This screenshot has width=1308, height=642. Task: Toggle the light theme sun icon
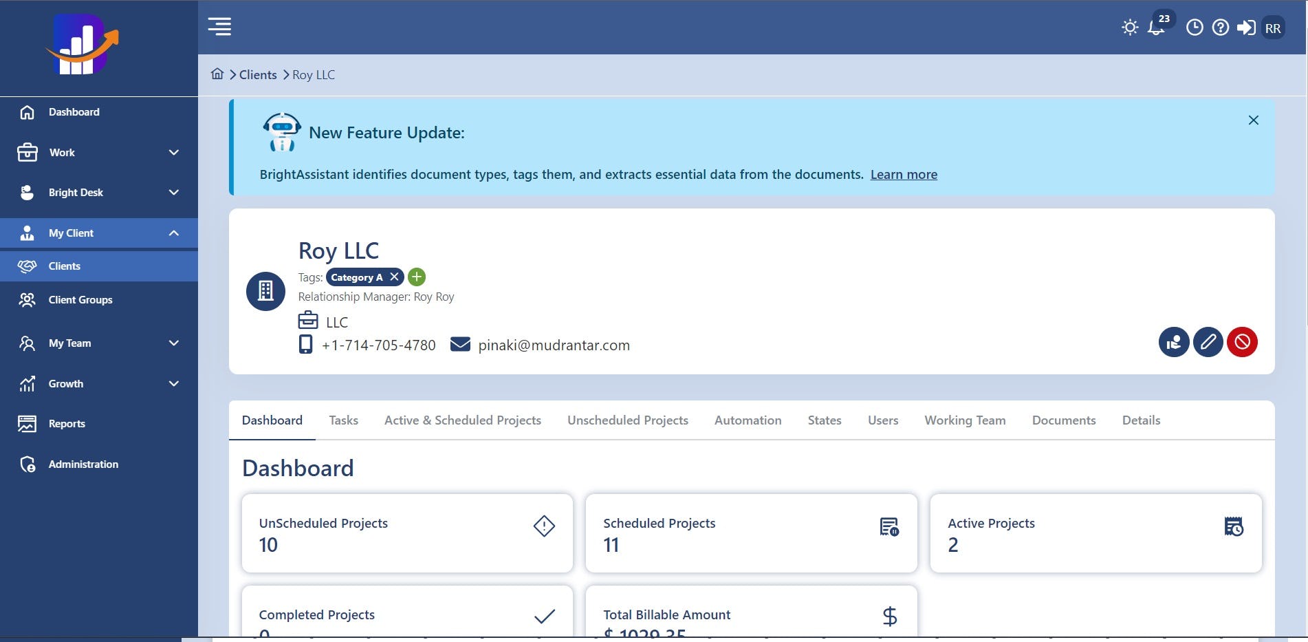pyautogui.click(x=1130, y=27)
